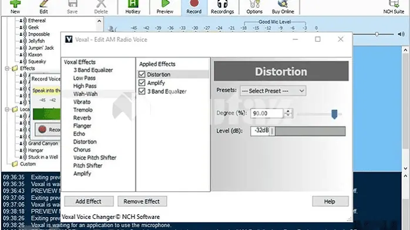This screenshot has width=410, height=230.
Task: Click the Edit toolbar icon
Action: pyautogui.click(x=43, y=7)
